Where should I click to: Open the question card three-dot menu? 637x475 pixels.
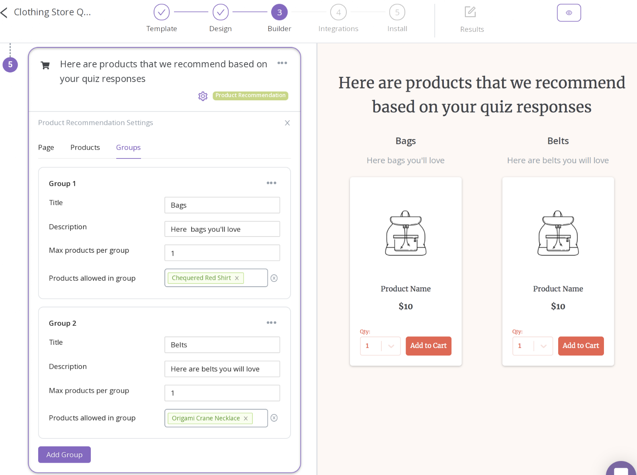pyautogui.click(x=282, y=63)
